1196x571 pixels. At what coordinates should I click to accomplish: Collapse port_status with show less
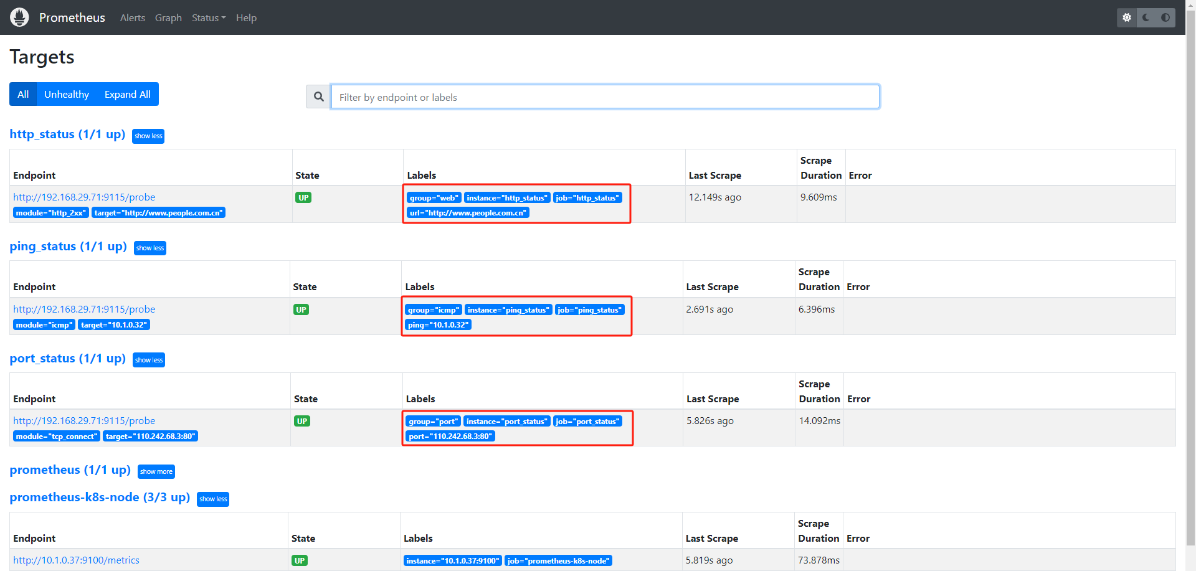[x=149, y=360]
